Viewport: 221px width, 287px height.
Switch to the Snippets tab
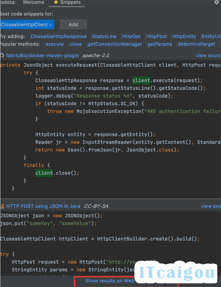point(67,2)
